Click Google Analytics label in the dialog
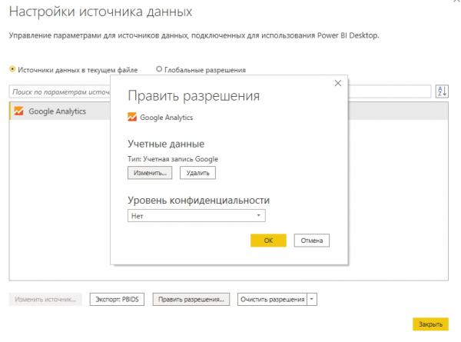 (x=167, y=118)
